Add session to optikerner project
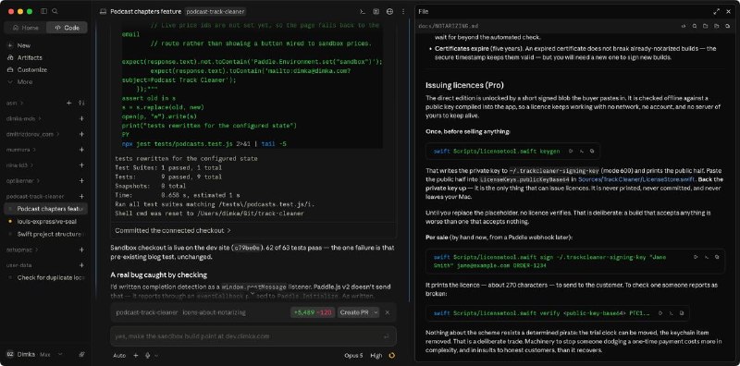 (x=81, y=180)
